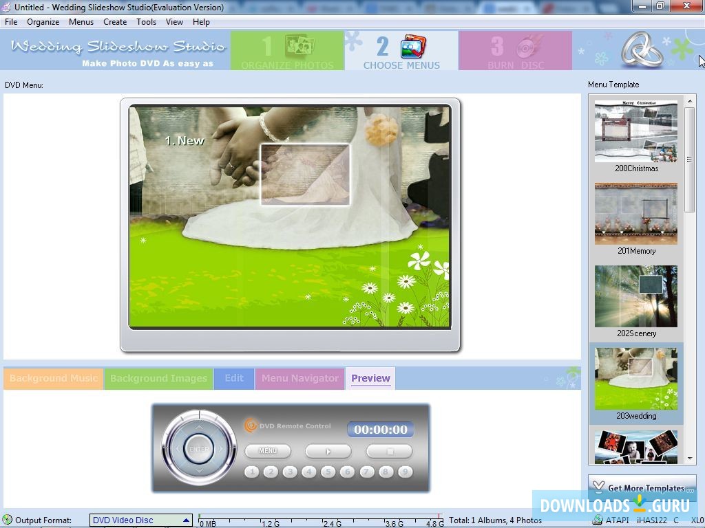This screenshot has height=528, width=705.
Task: Go to step 3 Burn Disc
Action: [x=515, y=50]
